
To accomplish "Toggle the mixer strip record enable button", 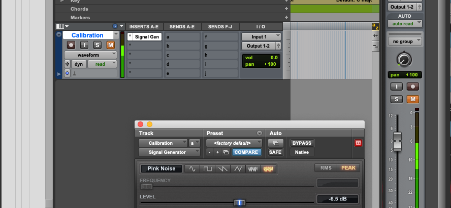I will (413, 87).
